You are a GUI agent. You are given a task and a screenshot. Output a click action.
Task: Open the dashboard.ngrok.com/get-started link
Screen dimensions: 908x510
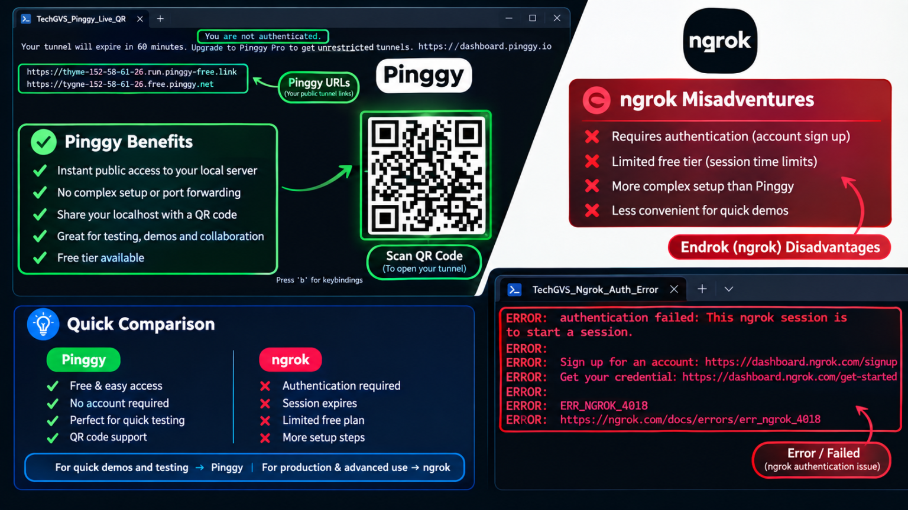click(x=790, y=377)
